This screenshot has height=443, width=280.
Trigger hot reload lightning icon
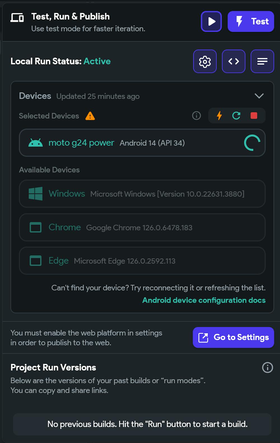coord(220,116)
